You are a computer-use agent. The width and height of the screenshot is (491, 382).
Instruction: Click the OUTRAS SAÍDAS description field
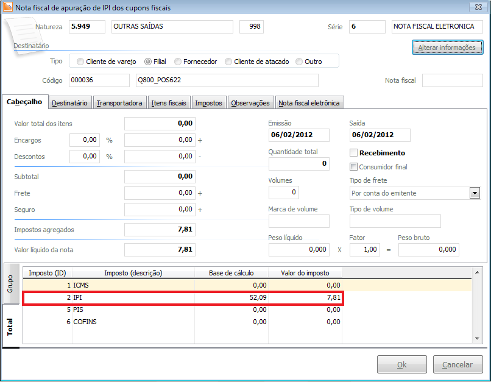[172, 27]
